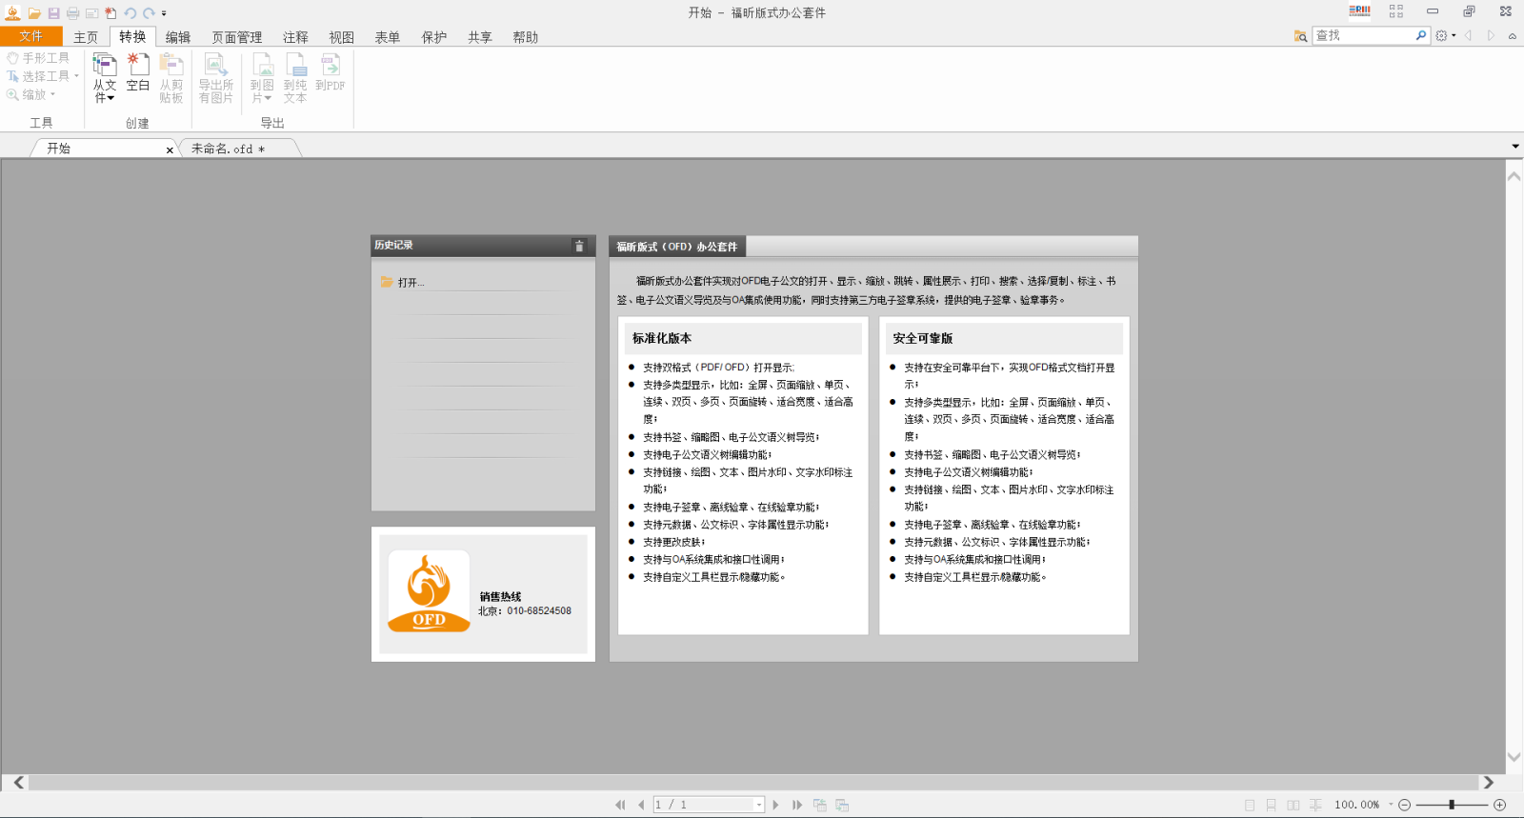
Task: Select the 手形工具 hand tool
Action: 38,58
